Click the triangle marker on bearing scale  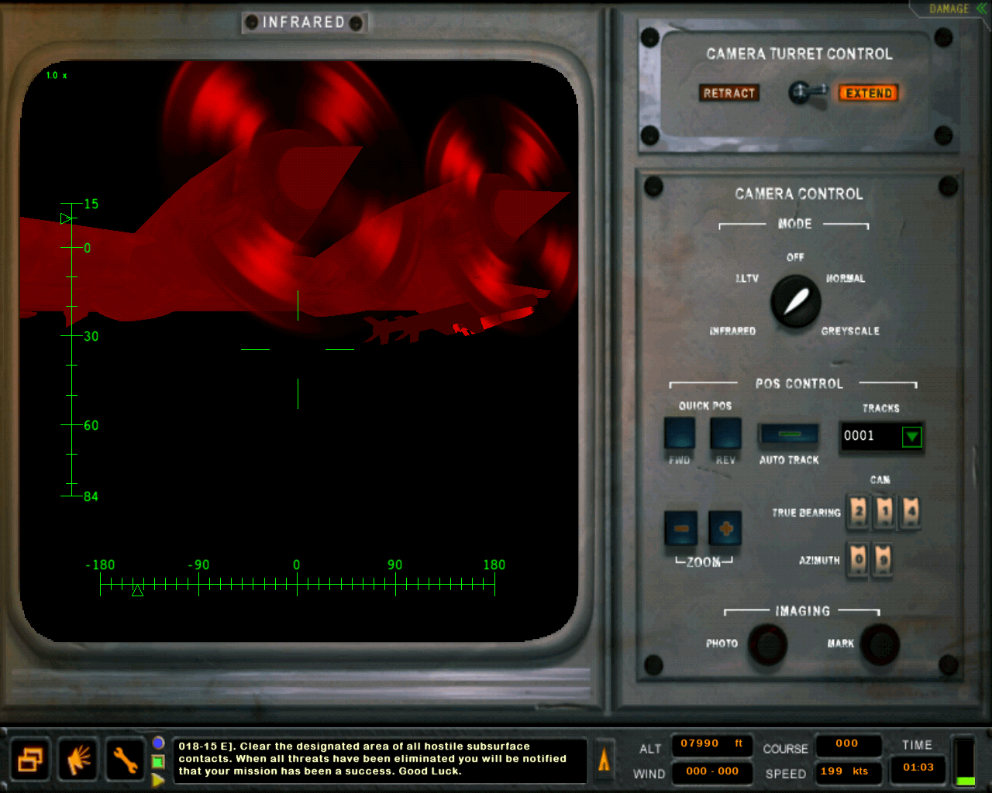tap(137, 591)
